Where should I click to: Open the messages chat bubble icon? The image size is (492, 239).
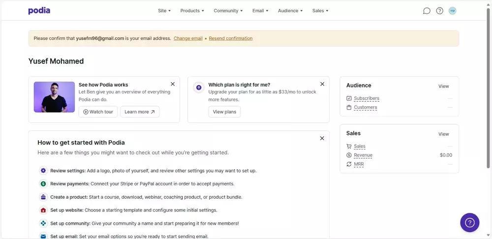point(427,11)
